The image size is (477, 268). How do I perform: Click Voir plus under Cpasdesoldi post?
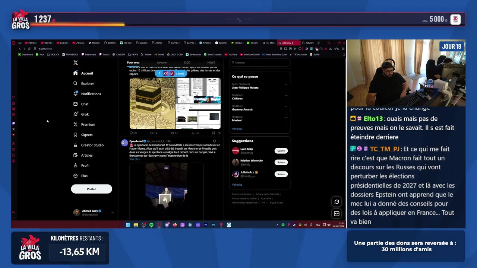coord(135,159)
